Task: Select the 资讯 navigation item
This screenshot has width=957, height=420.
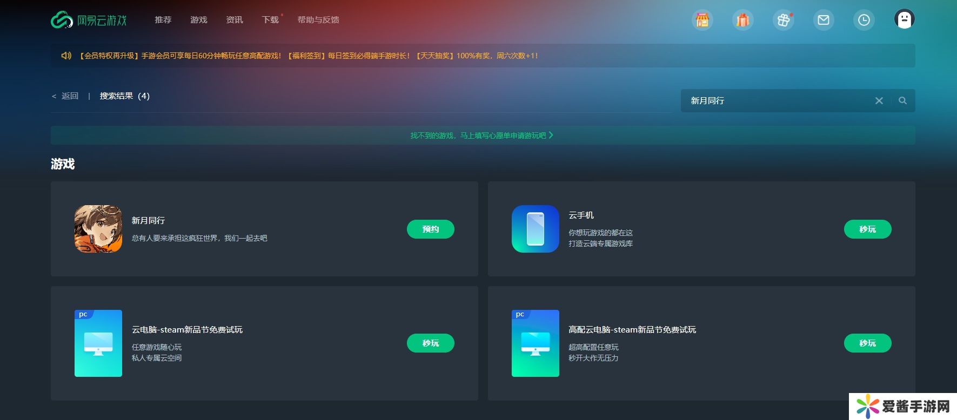Action: point(234,20)
